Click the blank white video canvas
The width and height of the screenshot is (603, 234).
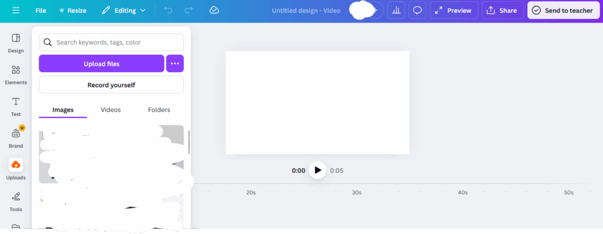point(317,102)
